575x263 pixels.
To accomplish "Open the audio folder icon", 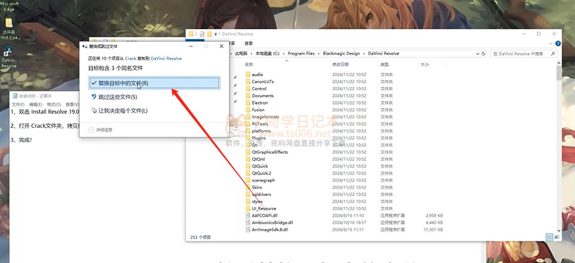I will 248,75.
